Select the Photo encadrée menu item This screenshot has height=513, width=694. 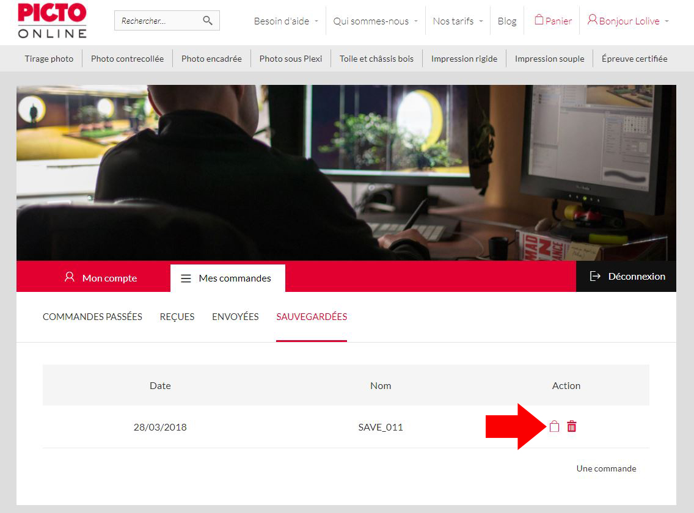211,59
